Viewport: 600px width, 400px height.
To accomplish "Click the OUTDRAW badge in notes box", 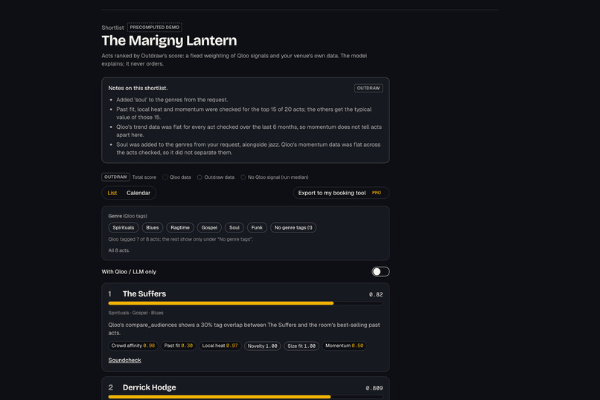I will (x=368, y=88).
